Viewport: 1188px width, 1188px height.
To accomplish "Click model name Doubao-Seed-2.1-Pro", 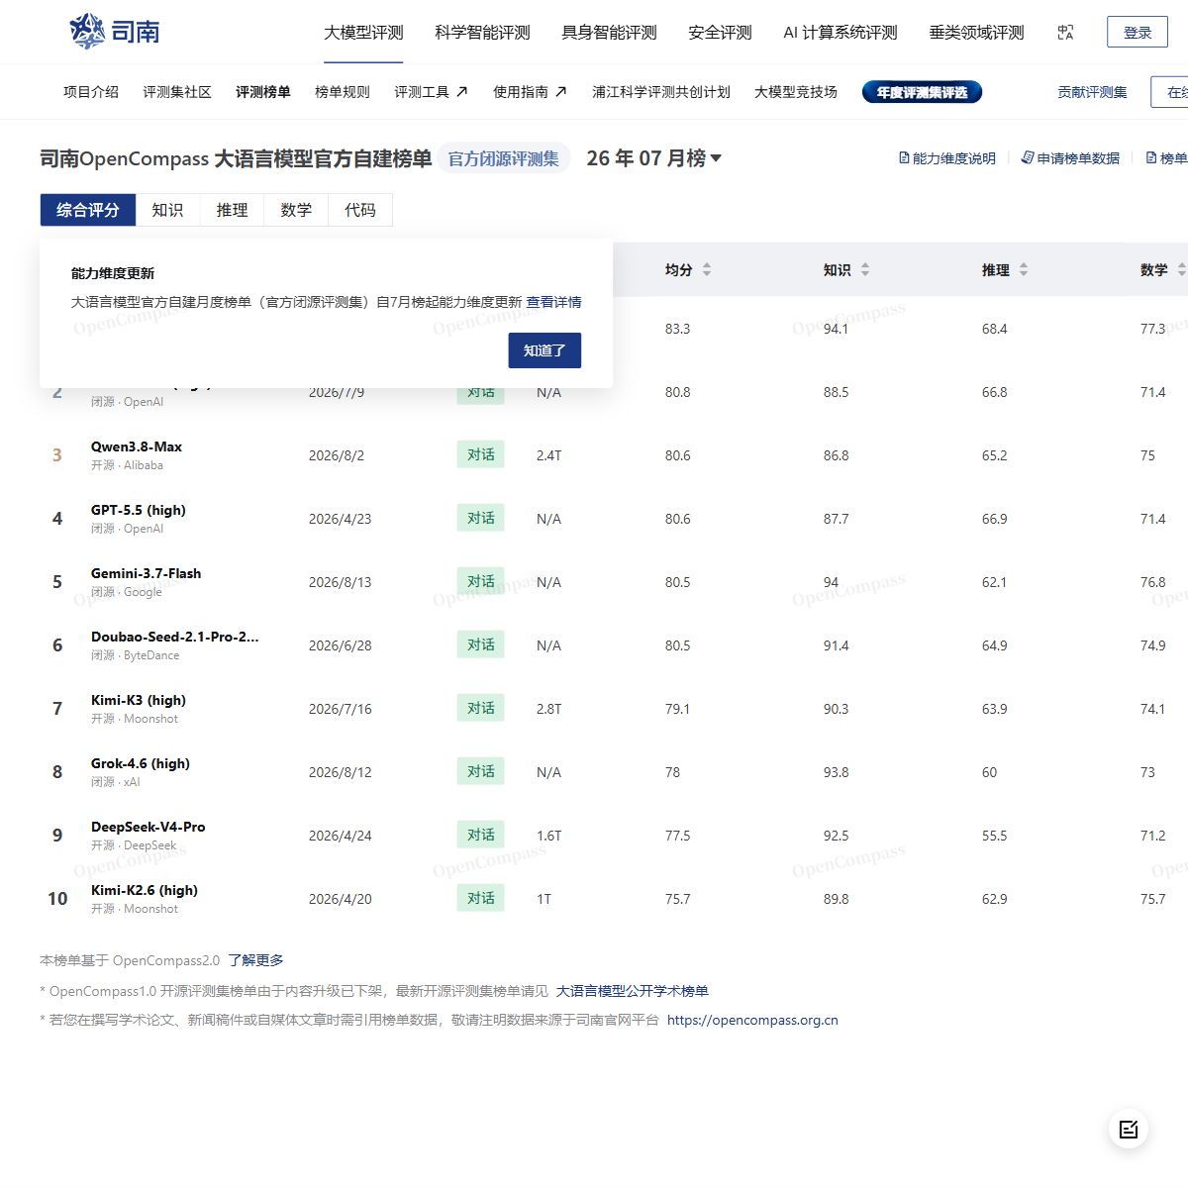I will tap(175, 637).
